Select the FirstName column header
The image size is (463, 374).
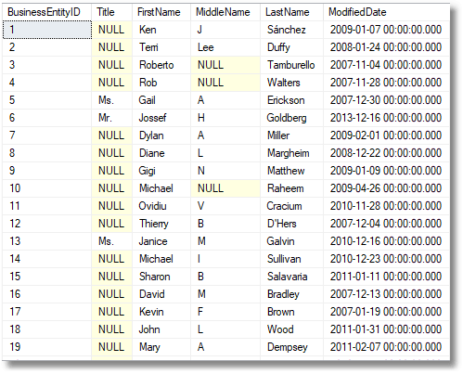pos(161,12)
